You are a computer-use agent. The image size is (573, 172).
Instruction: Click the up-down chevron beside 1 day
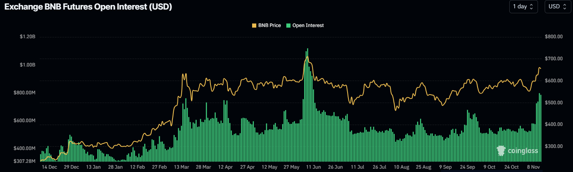531,7
